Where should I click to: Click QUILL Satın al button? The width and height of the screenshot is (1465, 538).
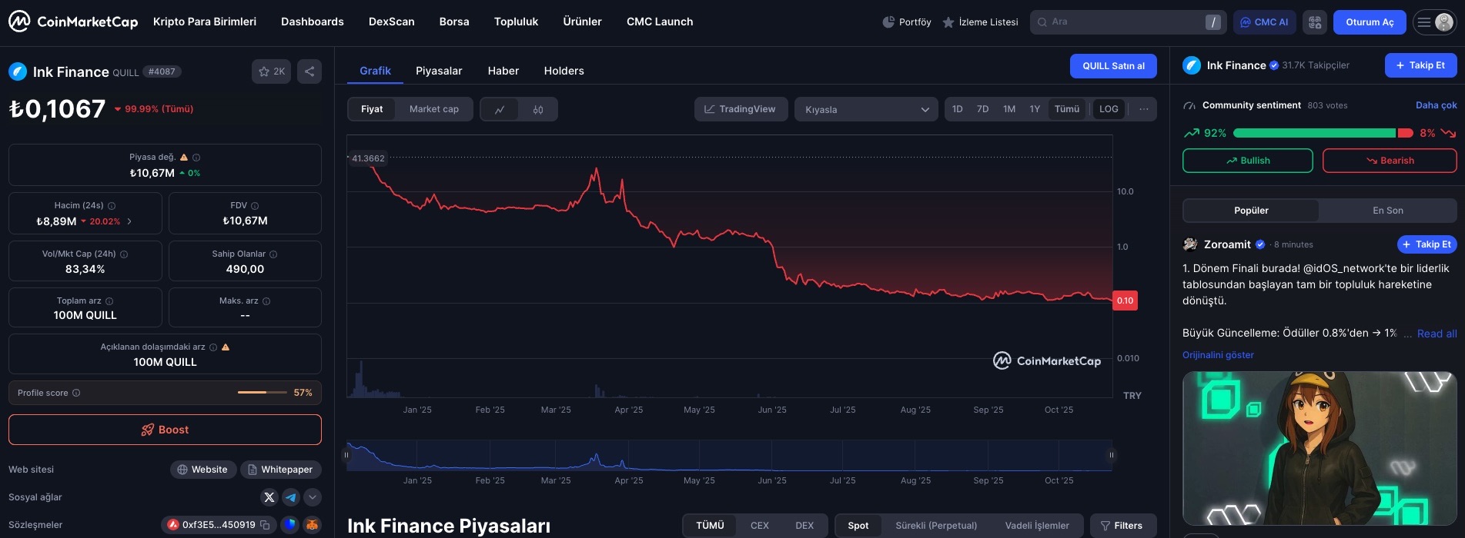point(1113,66)
